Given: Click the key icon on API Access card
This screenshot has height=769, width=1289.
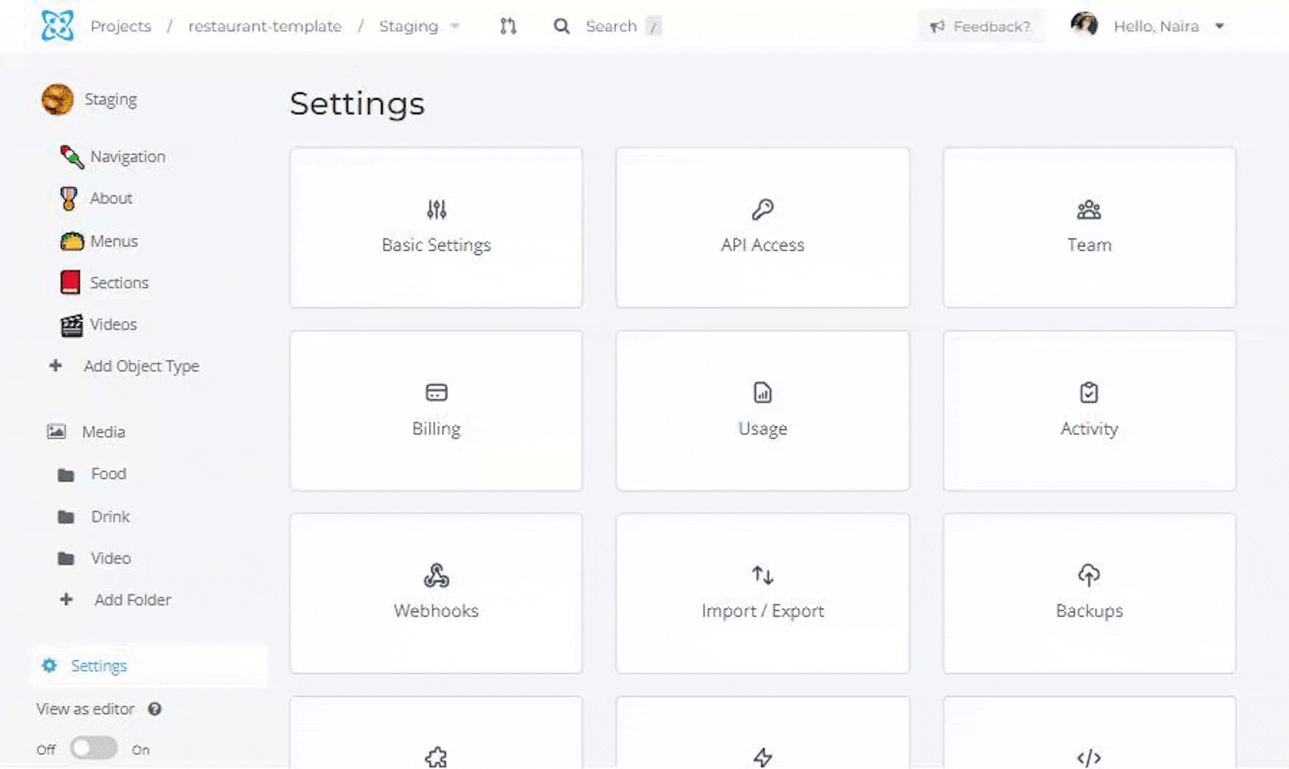Looking at the screenshot, I should 763,209.
